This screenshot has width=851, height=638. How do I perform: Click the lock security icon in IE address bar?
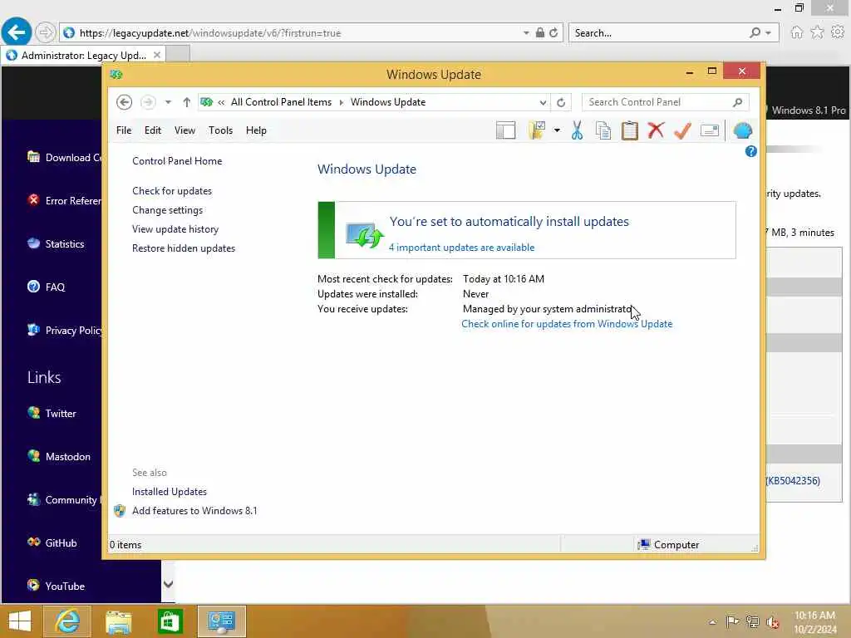pyautogui.click(x=539, y=32)
